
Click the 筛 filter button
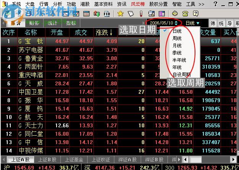coord(213,23)
